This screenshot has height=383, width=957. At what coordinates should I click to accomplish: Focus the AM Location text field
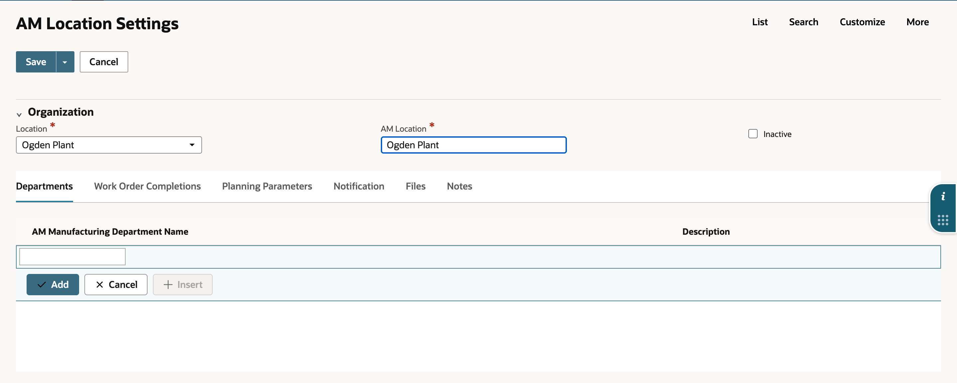click(474, 145)
